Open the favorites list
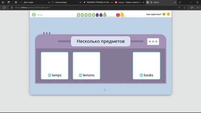Viewport: 201px width, 113px height. click(x=192, y=8)
